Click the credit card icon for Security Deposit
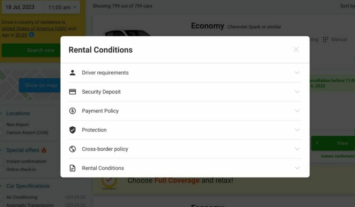This screenshot has width=355, height=207. pyautogui.click(x=72, y=92)
